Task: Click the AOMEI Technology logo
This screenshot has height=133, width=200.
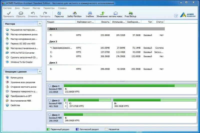Action: coord(188,15)
